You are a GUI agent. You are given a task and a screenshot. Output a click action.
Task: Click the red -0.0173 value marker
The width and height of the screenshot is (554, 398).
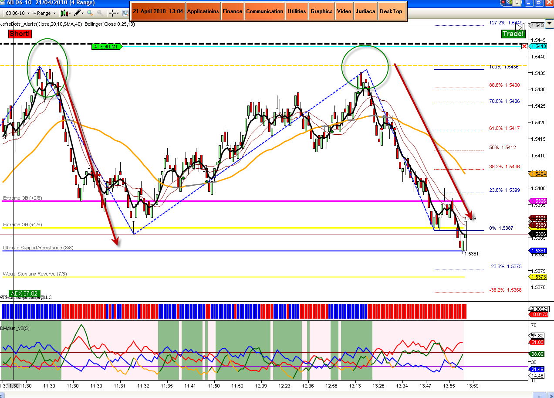(x=537, y=314)
